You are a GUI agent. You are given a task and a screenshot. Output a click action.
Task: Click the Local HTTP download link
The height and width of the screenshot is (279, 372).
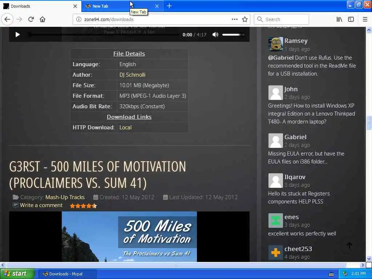coord(125,128)
